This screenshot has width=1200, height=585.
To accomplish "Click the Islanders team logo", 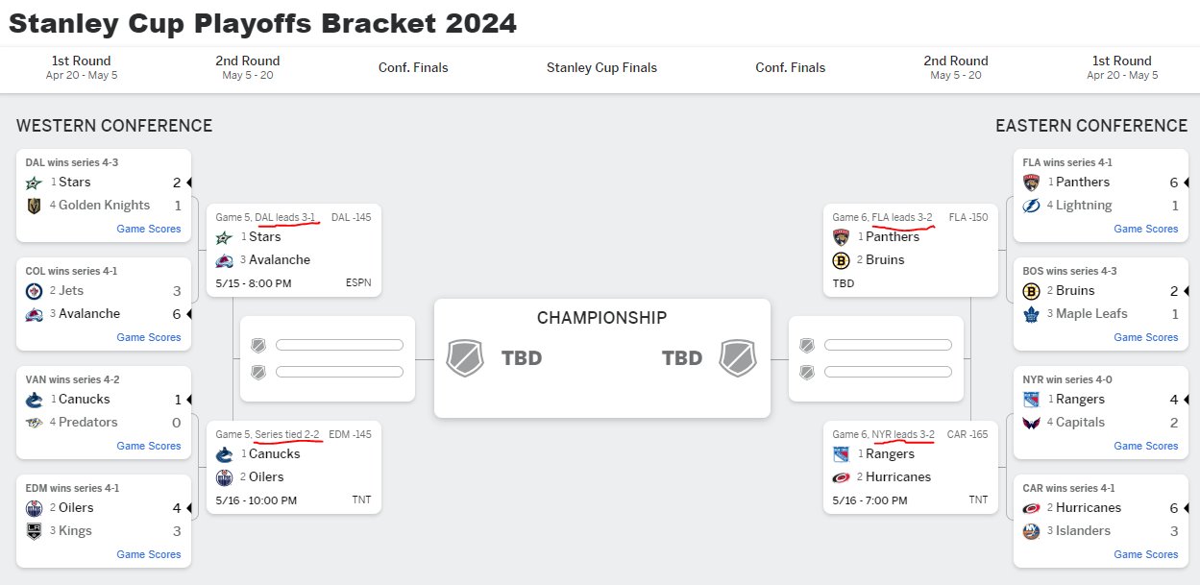I will point(1032,531).
